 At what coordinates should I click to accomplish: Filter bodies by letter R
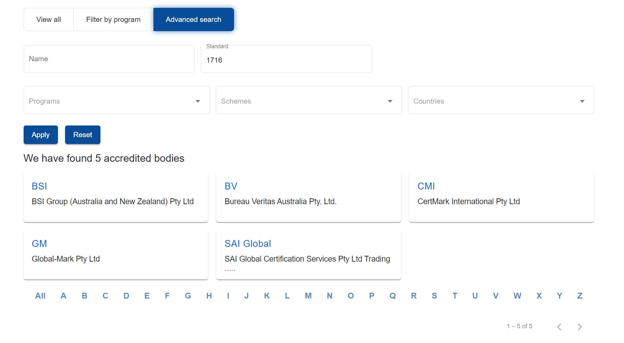(x=414, y=296)
